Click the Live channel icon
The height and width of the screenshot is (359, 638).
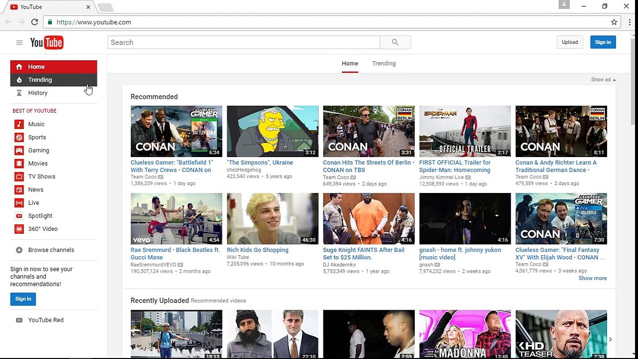coord(19,202)
